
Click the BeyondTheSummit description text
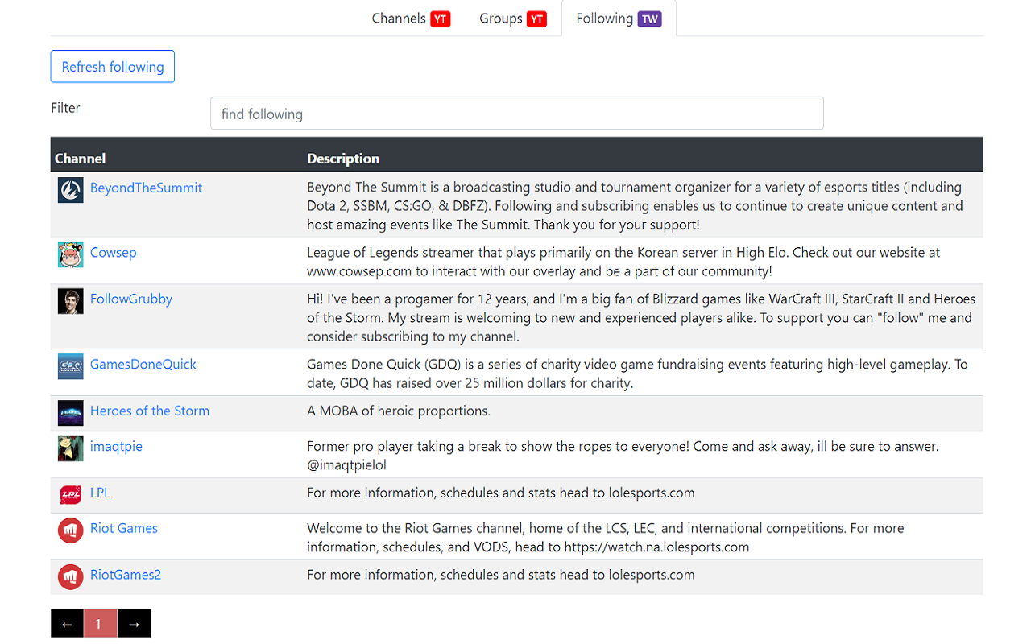click(635, 206)
